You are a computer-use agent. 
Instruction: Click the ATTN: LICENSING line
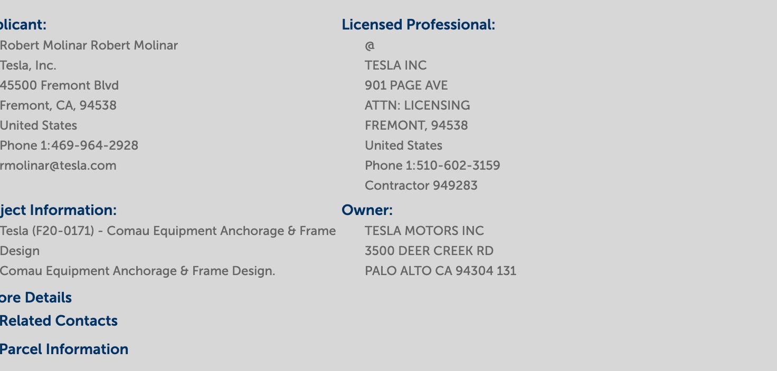418,105
